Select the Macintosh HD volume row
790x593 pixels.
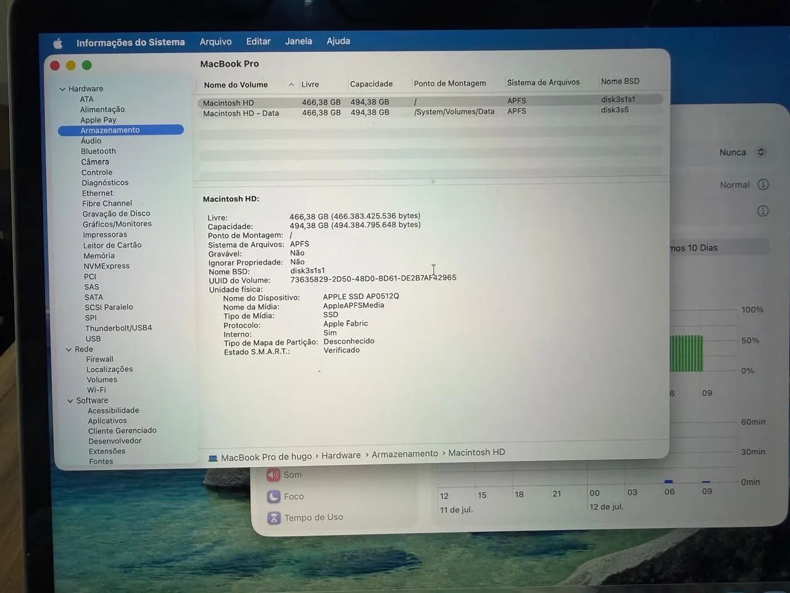pos(430,101)
